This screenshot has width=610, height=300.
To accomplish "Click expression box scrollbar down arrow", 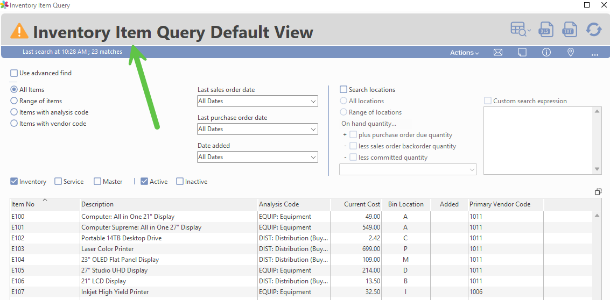I will pyautogui.click(x=598, y=169).
